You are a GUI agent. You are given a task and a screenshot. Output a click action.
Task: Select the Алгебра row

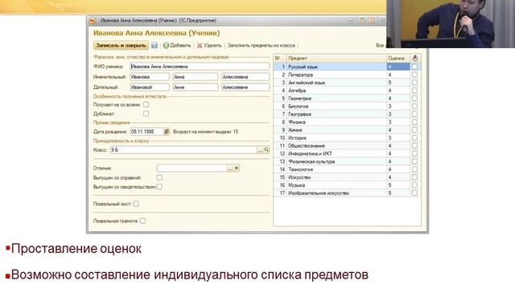click(x=347, y=91)
